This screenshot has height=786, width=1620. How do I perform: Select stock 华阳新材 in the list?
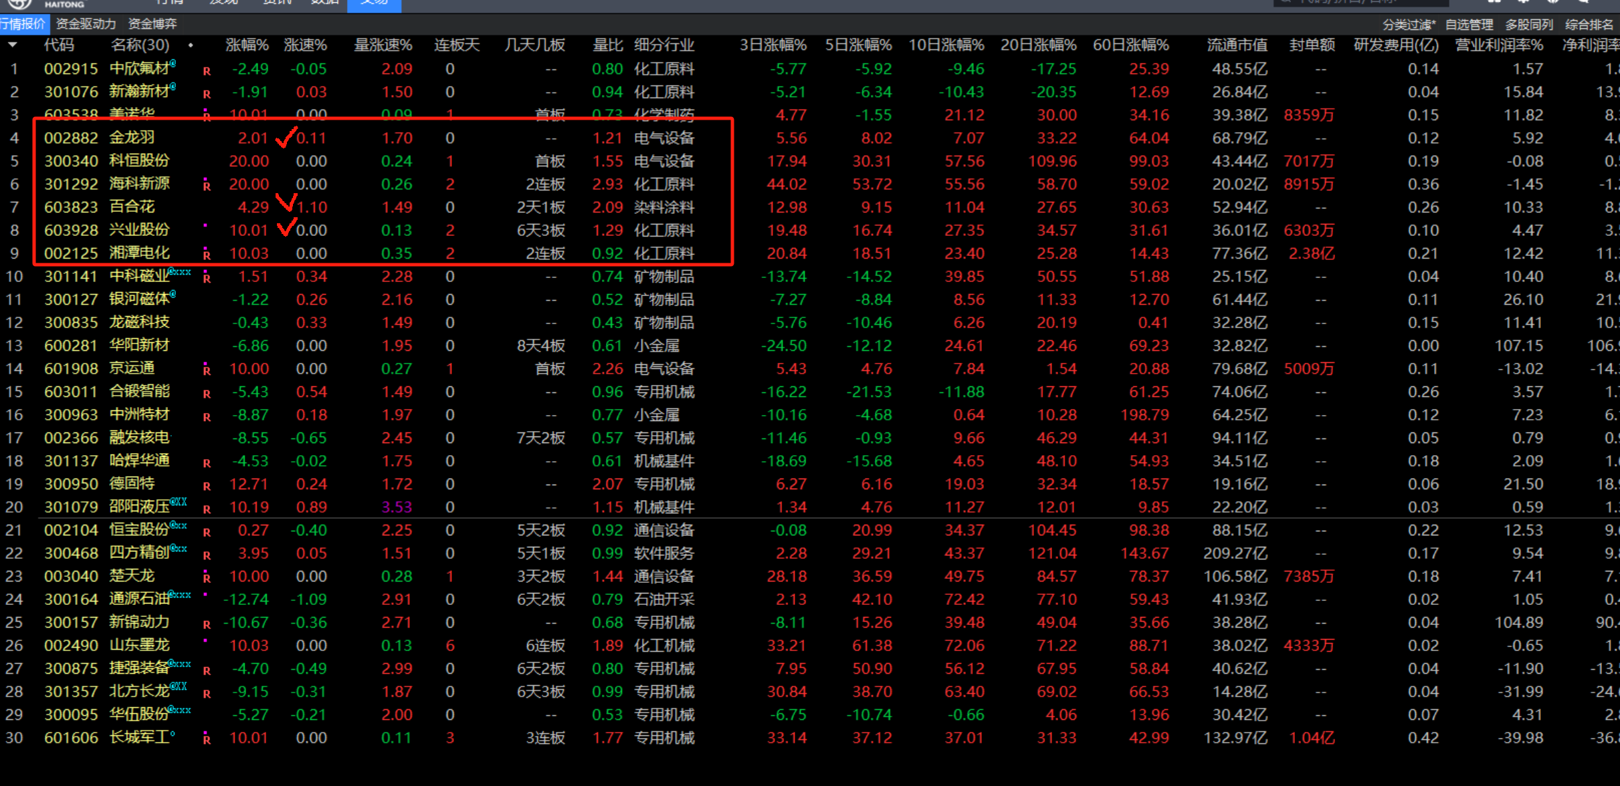click(139, 346)
